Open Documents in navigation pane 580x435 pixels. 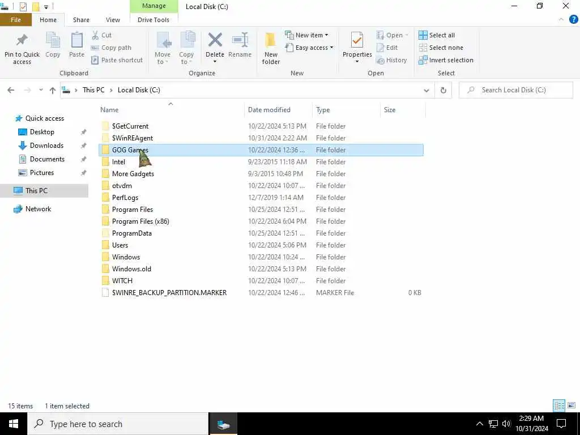[x=47, y=159]
